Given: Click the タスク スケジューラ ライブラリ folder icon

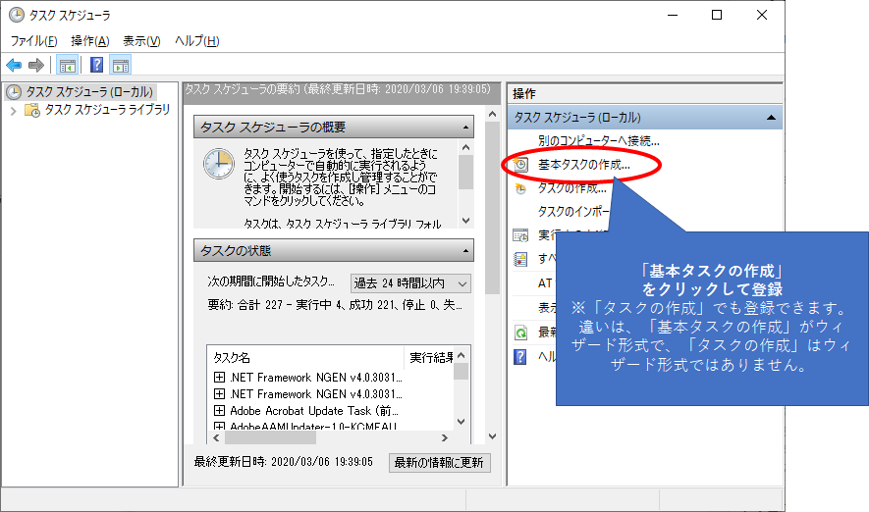Looking at the screenshot, I should coord(32,110).
